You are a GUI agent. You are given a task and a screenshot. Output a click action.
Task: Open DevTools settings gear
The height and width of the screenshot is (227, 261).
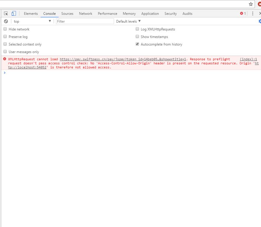click(x=259, y=21)
